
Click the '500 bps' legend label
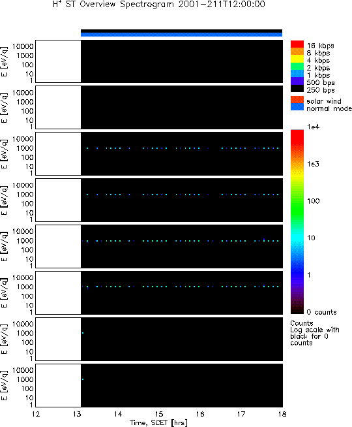click(321, 82)
